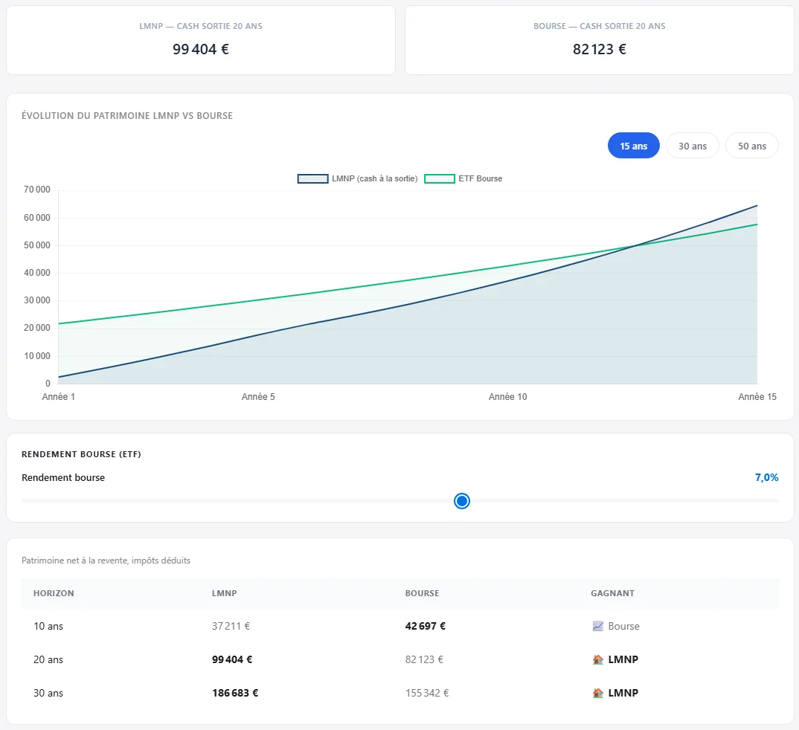Click the GAGNANT column header

(612, 593)
